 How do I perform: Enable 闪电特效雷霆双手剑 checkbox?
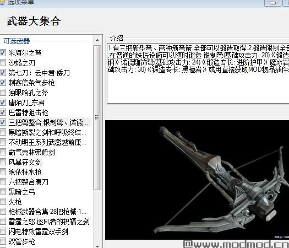click(x=3, y=231)
